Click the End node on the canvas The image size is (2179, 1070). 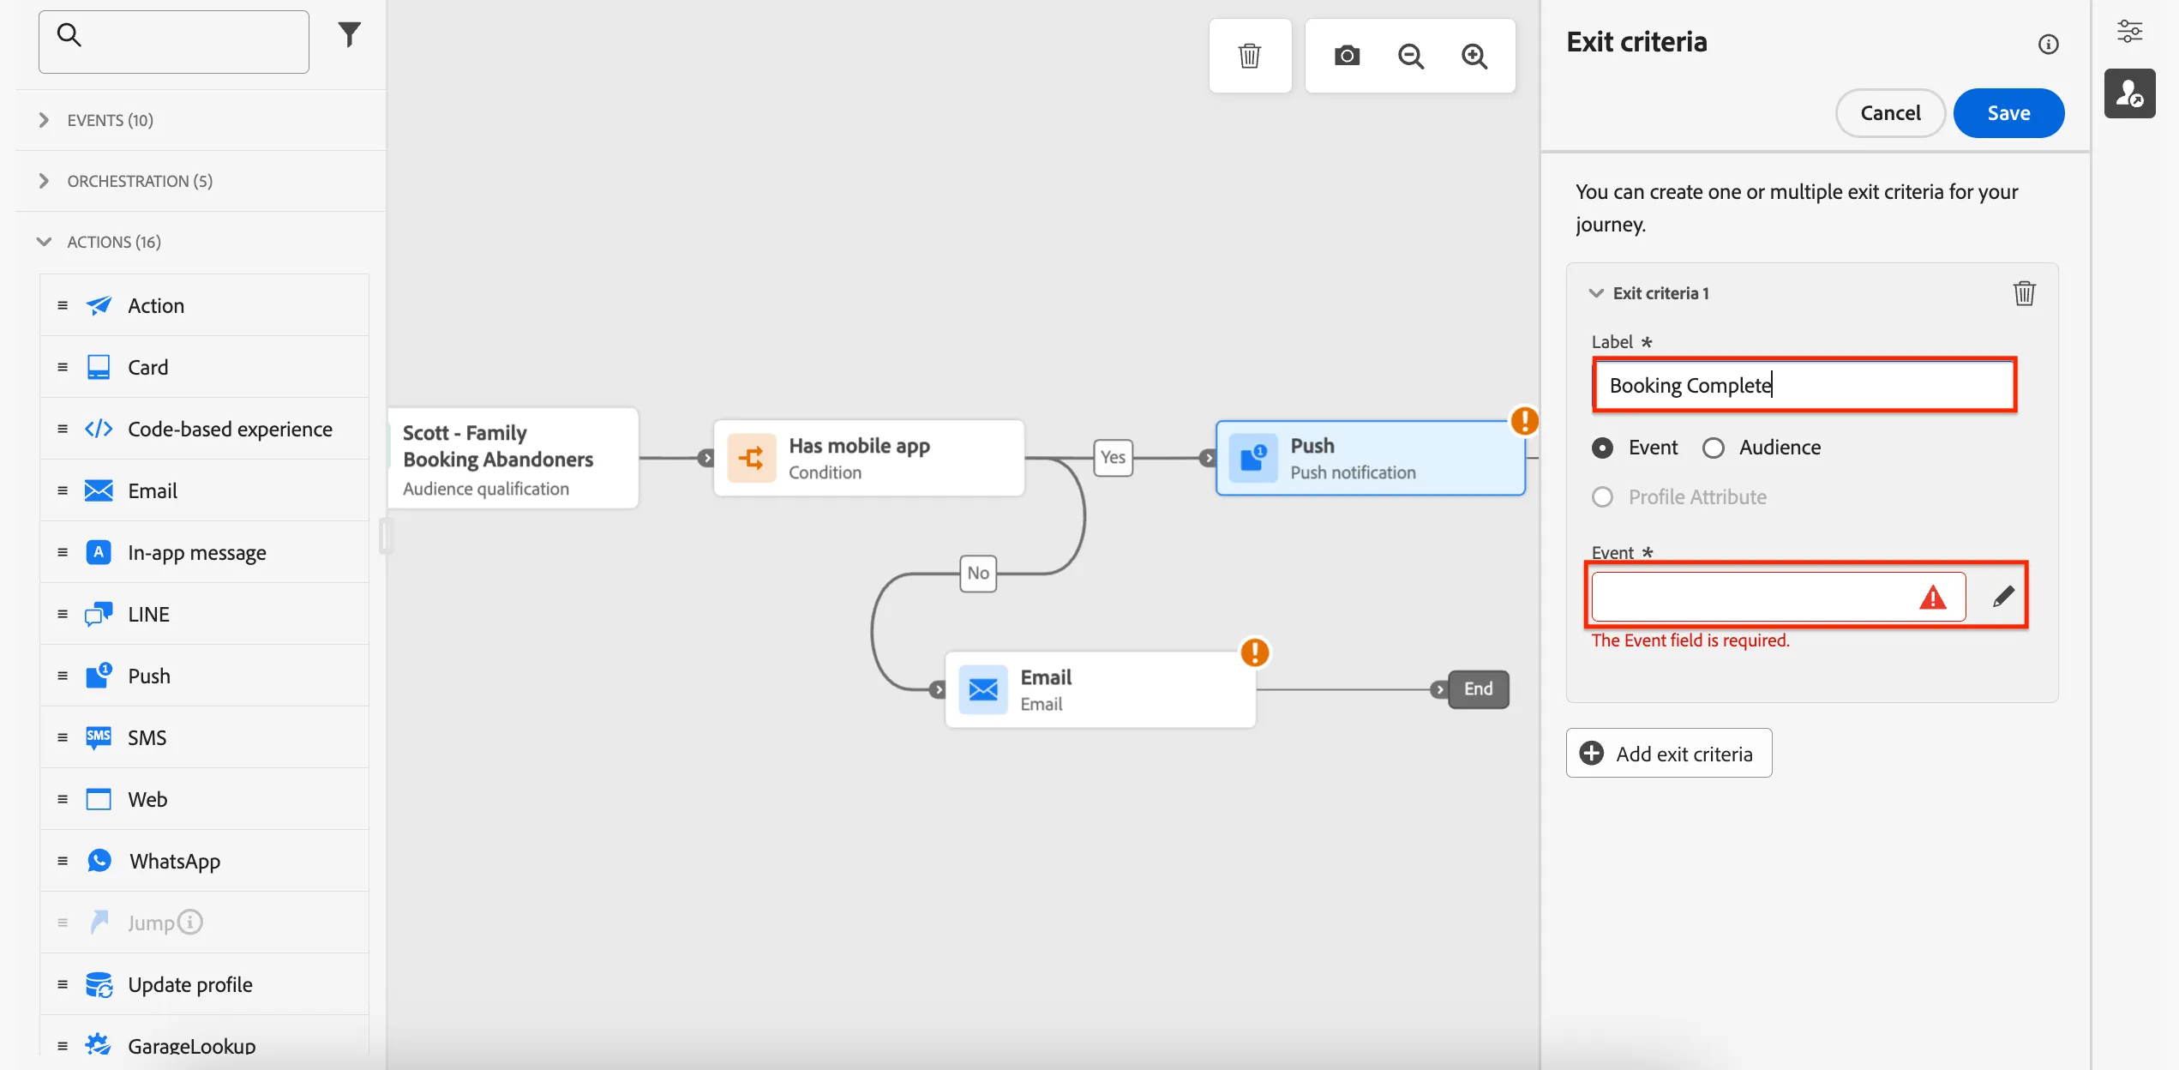tap(1478, 689)
